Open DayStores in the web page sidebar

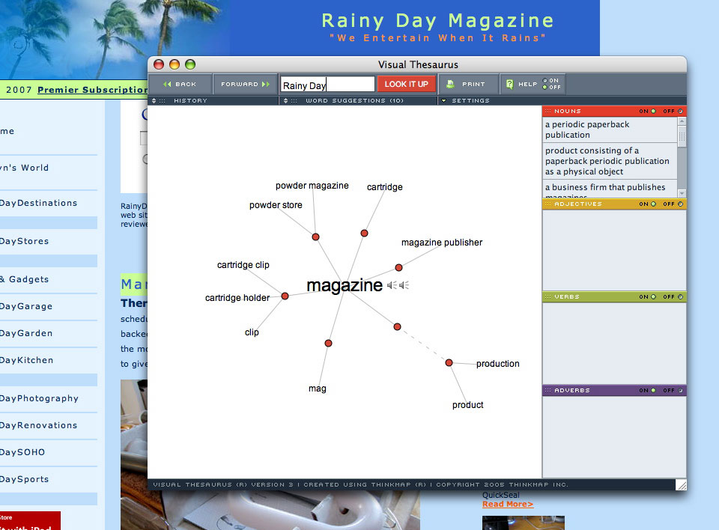[24, 241]
